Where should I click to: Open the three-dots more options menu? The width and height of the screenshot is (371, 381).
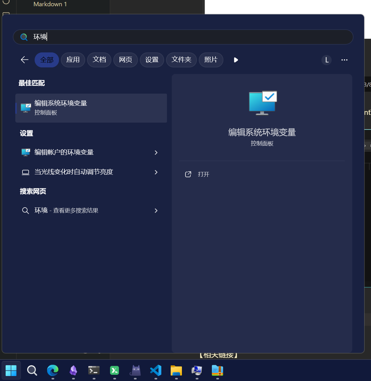pyautogui.click(x=344, y=60)
